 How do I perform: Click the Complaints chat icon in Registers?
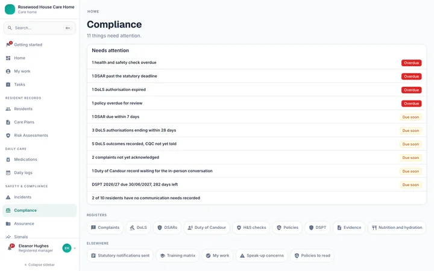tap(93, 228)
